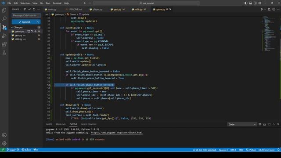Switch to the geo.py editor tab

[x=118, y=9]
